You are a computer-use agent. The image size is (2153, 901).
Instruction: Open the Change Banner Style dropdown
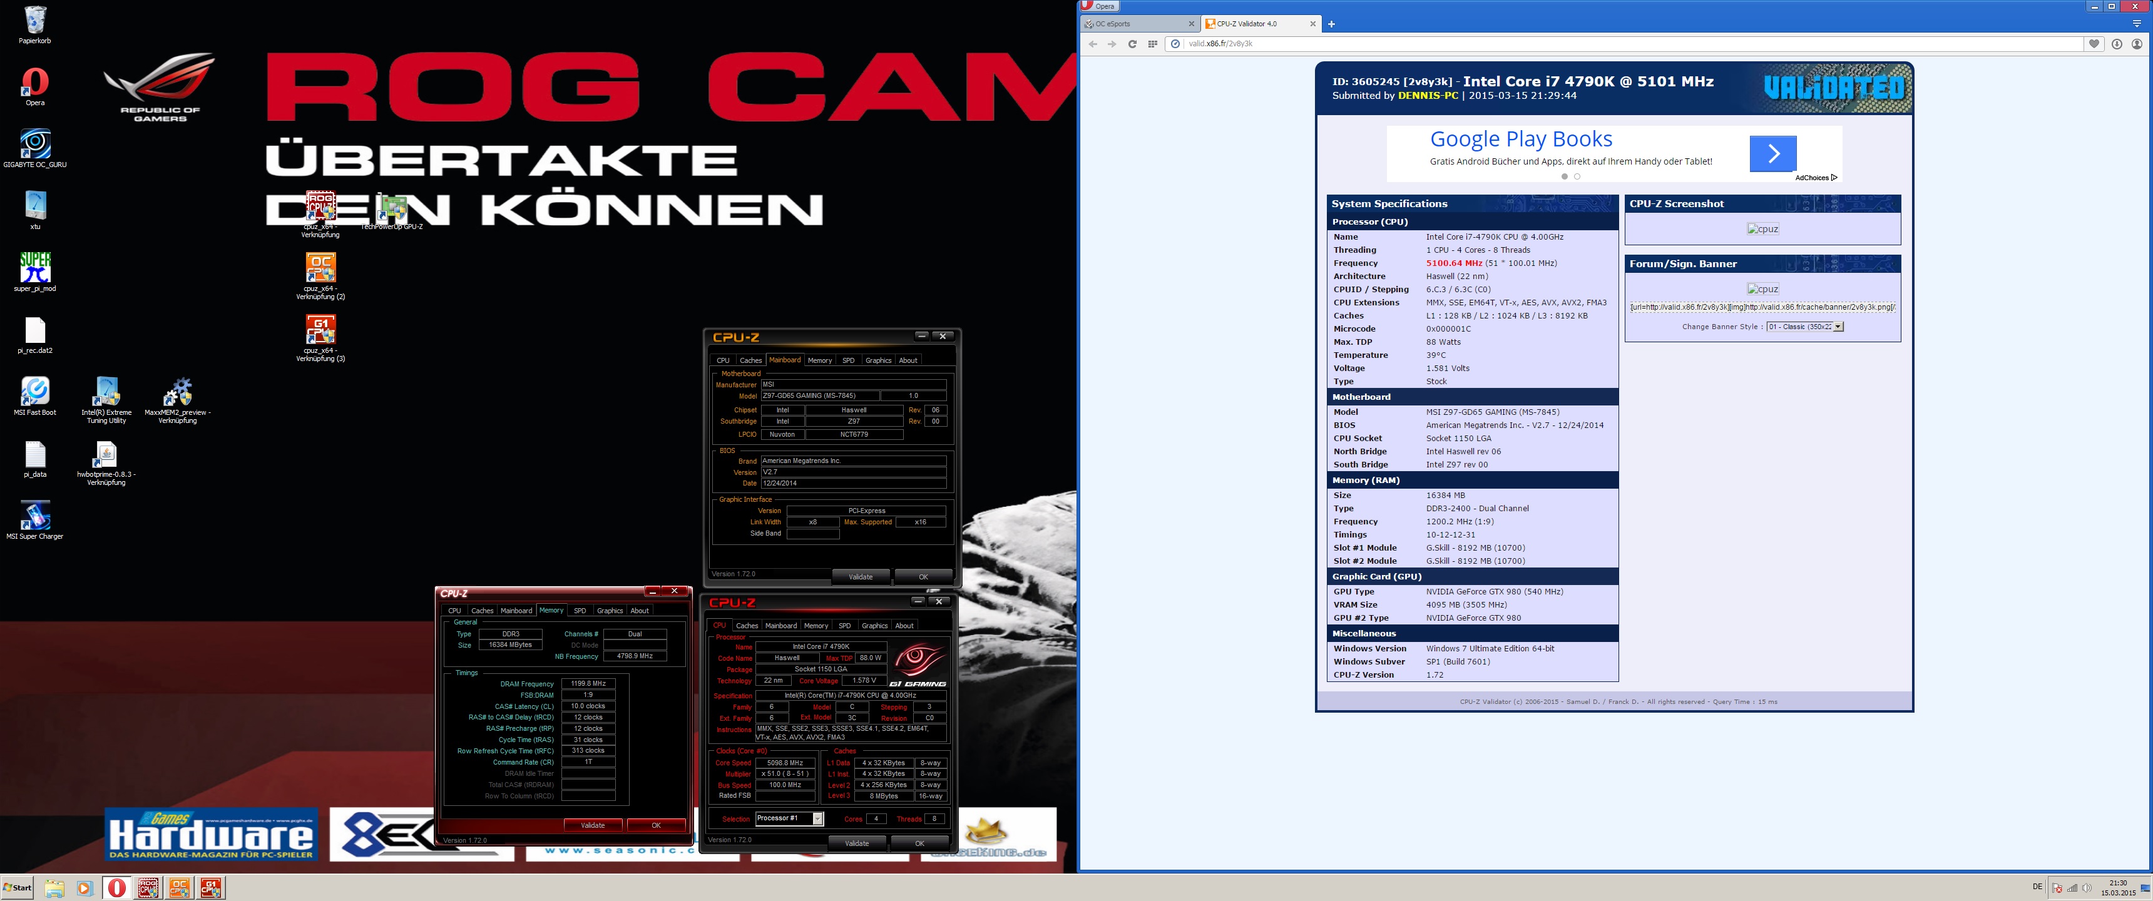tap(1804, 327)
